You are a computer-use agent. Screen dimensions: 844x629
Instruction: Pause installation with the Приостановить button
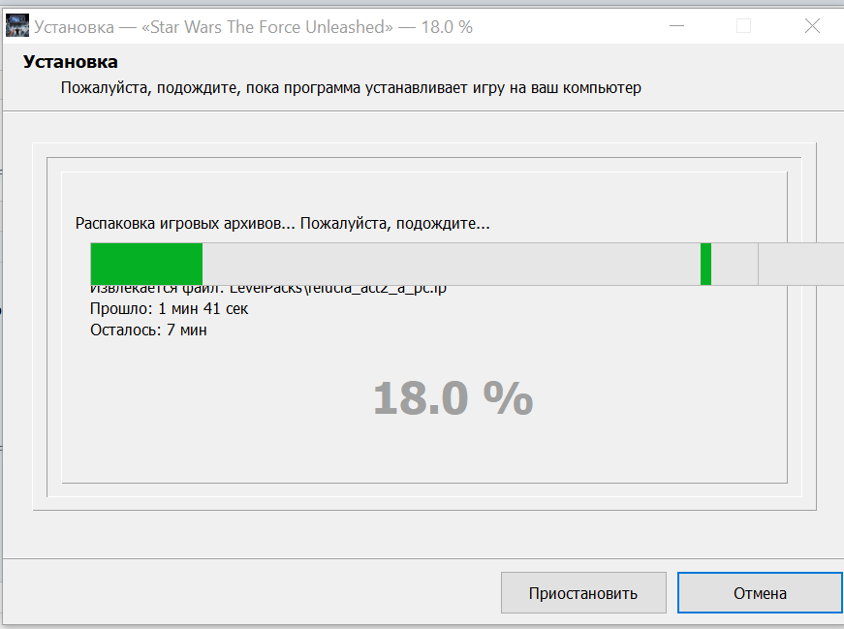[583, 592]
